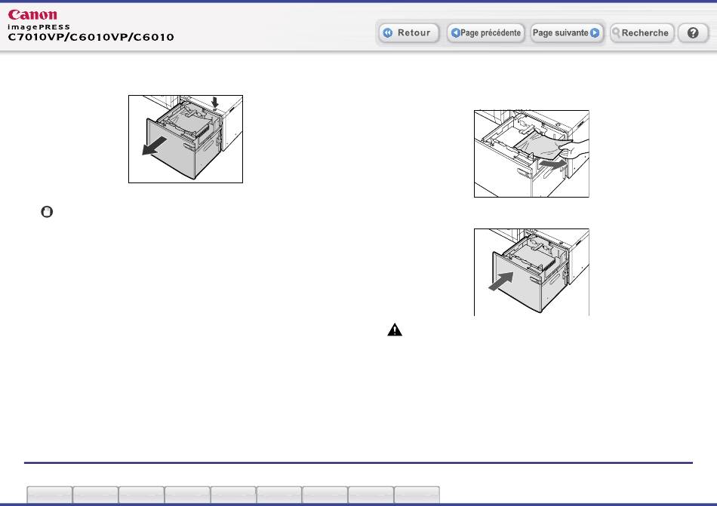Select the hand removing jammed paper illustration

531,154
